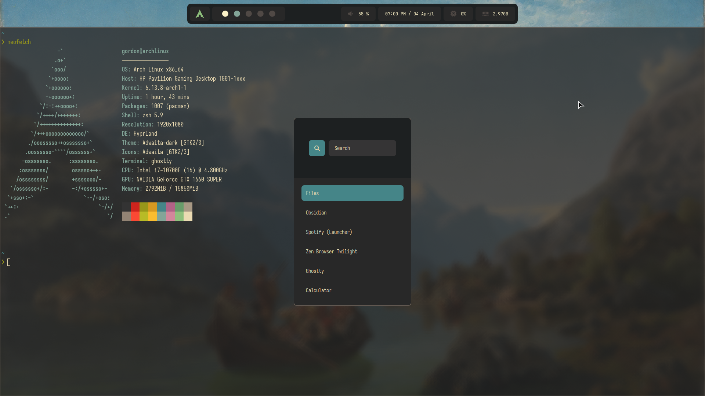This screenshot has width=705, height=396.
Task: Click the Shell: zsh 5.9 line
Action: pos(142,115)
